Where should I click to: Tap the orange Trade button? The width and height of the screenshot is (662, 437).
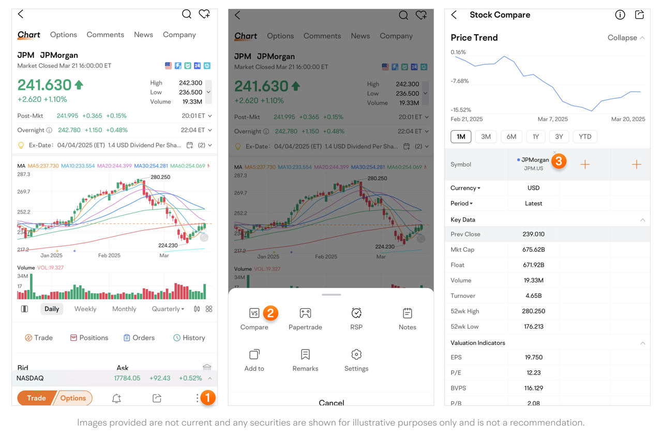[x=36, y=398]
